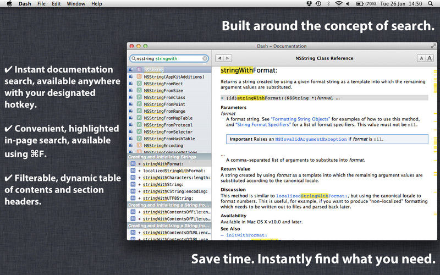The height and width of the screenshot is (275, 440).
Task: Open the String Format Specifiers link
Action: pos(263,125)
